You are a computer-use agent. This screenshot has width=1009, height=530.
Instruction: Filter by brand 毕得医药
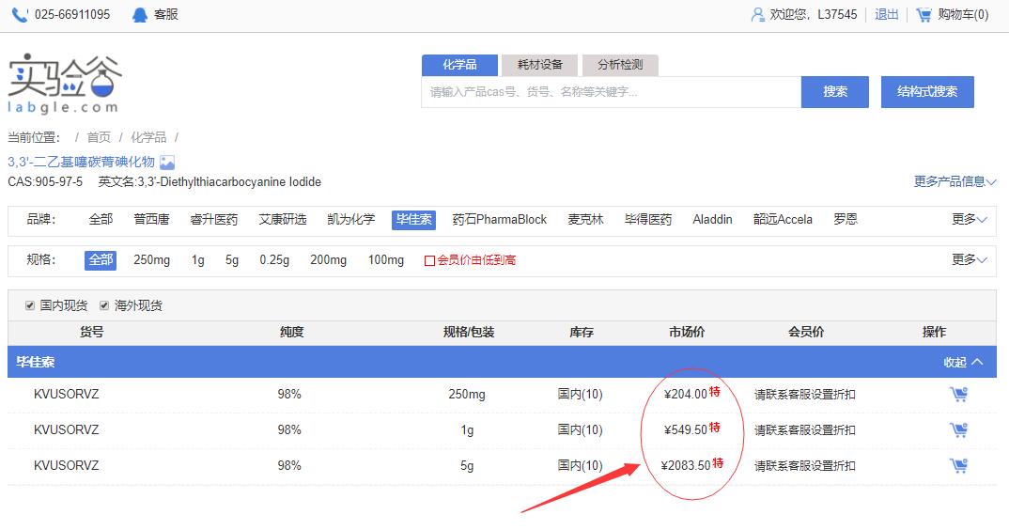coord(648,220)
